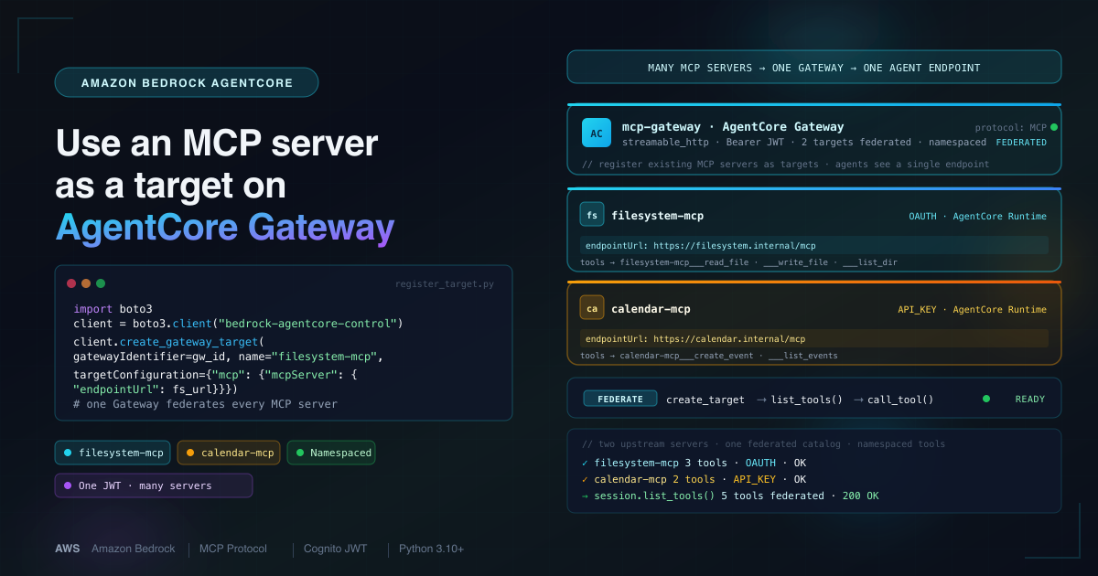Click the green dot beside READY
1098x576 pixels.
point(986,399)
